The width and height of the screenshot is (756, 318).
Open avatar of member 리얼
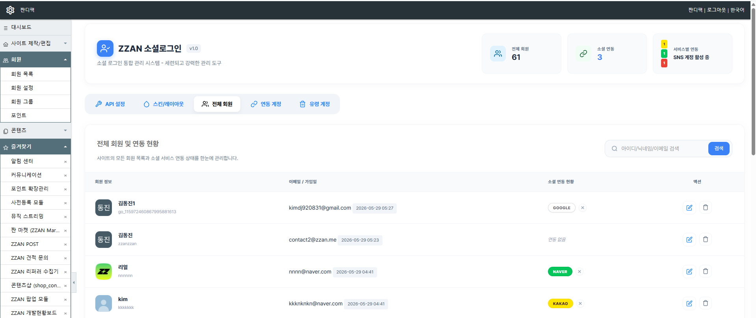coord(104,272)
